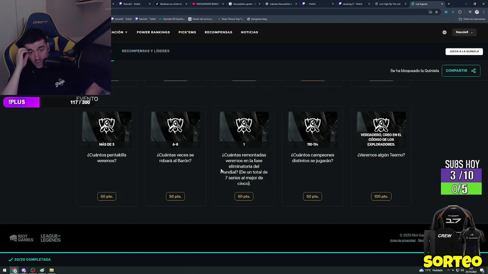The image size is (488, 274).
Task: Open the browser extensions puzzle icon
Action: point(460,12)
